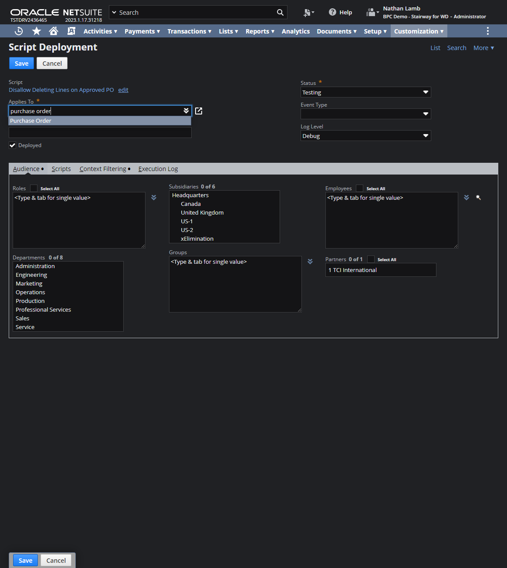Click the top Cancel button
507x568 pixels.
tap(52, 63)
